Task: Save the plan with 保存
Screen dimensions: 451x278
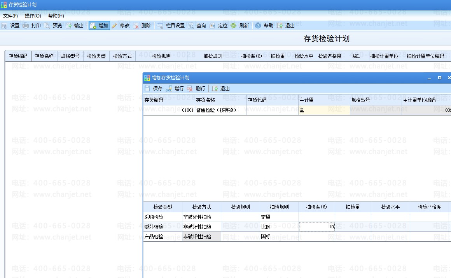Action: pos(154,89)
